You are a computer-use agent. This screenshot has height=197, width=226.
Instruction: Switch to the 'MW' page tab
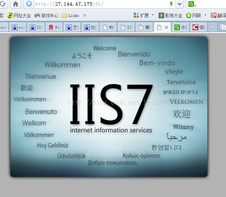pos(108,27)
